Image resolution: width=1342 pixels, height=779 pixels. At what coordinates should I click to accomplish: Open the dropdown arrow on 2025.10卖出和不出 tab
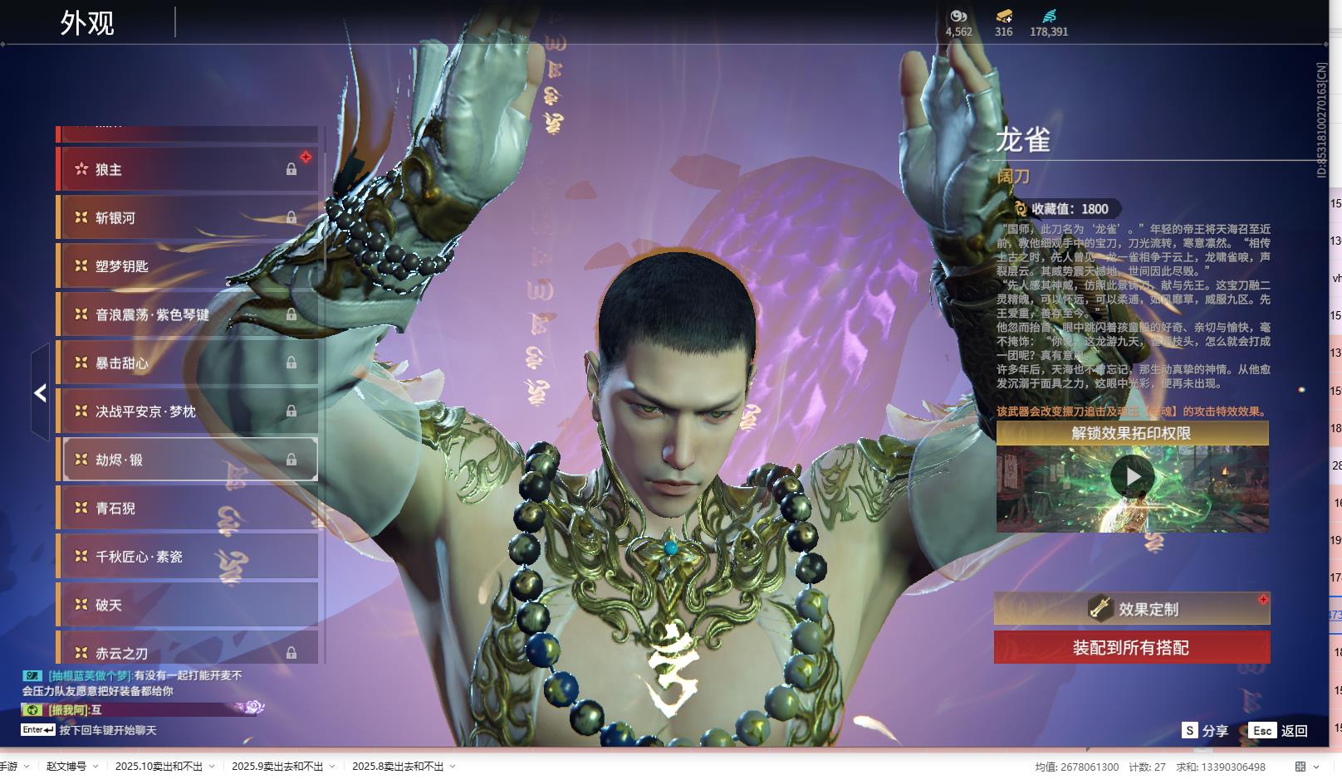point(212,767)
